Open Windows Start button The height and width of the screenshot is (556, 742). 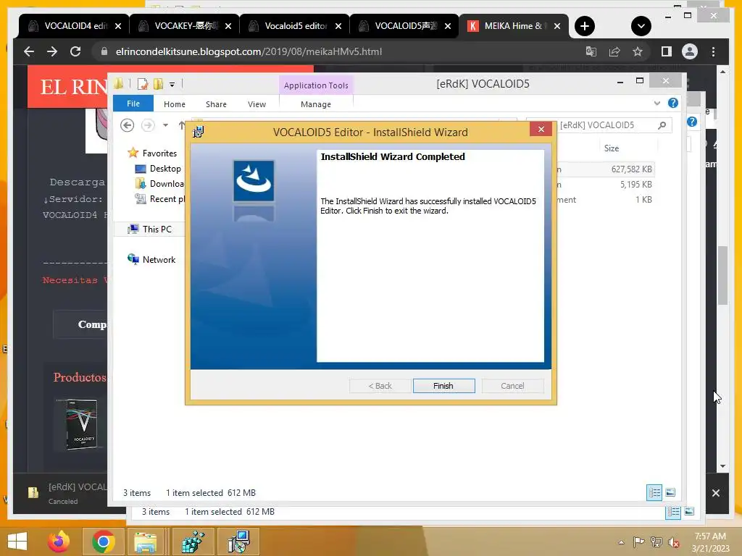click(17, 542)
